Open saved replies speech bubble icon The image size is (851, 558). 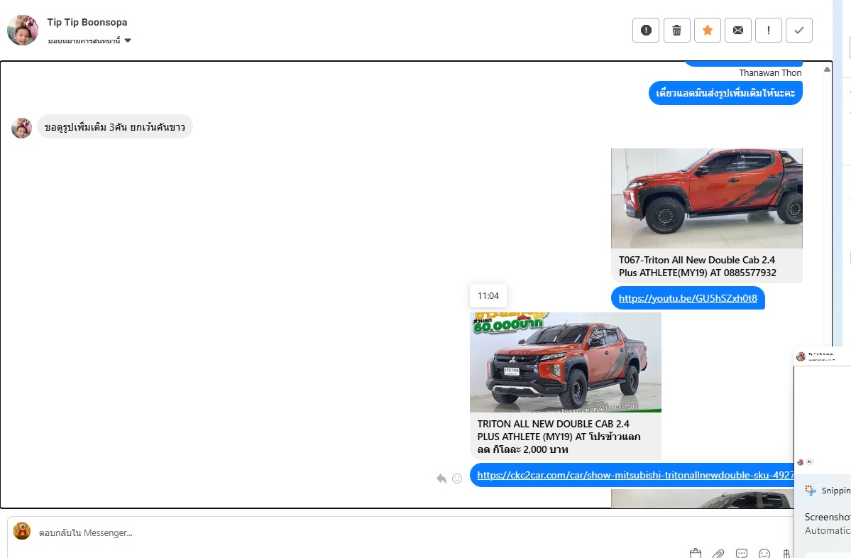coord(742,553)
